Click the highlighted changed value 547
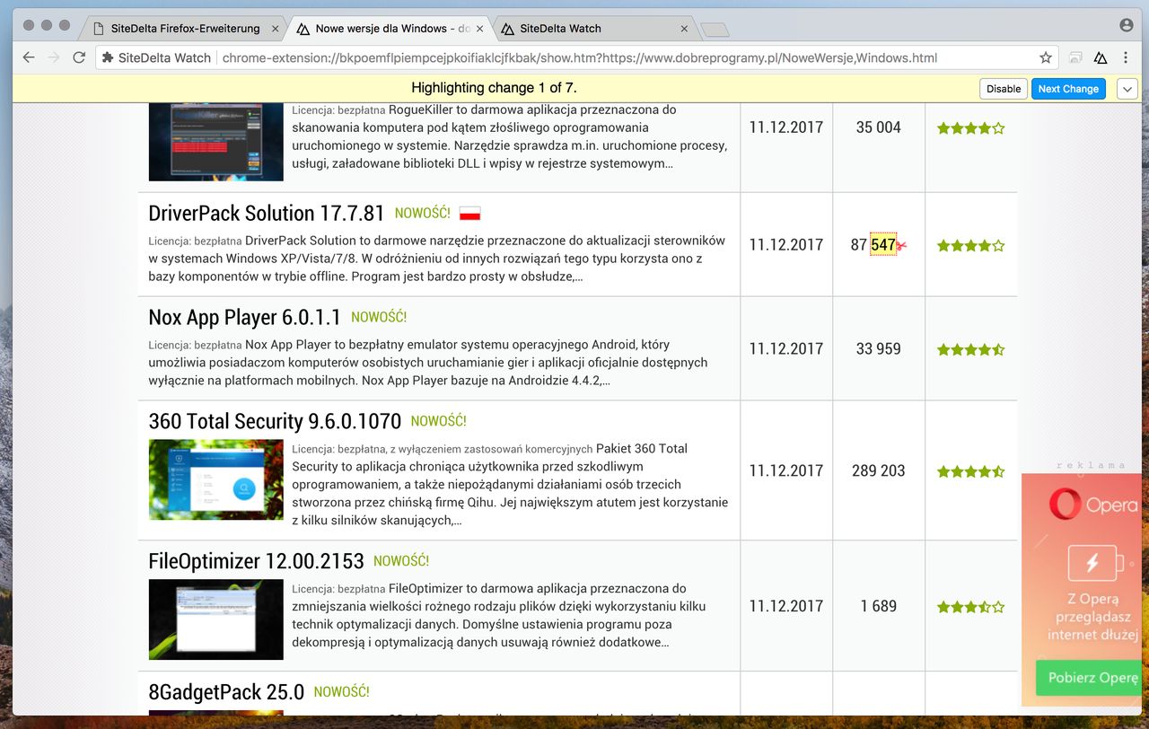1149x729 pixels. tap(883, 245)
